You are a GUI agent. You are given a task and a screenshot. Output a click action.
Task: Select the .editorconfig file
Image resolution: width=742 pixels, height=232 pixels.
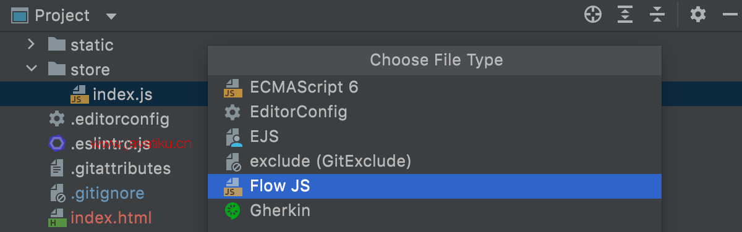point(119,119)
